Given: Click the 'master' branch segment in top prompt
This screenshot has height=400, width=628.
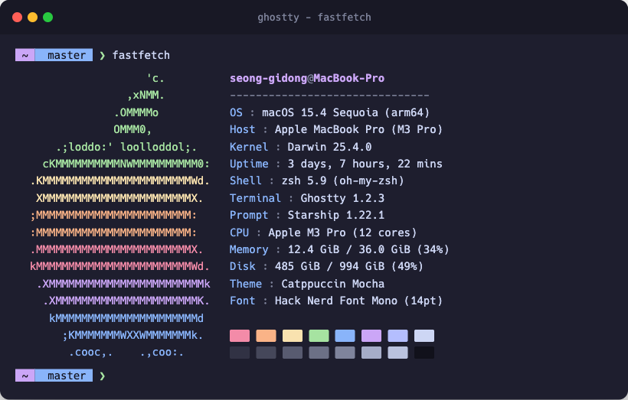Looking at the screenshot, I should coord(64,55).
